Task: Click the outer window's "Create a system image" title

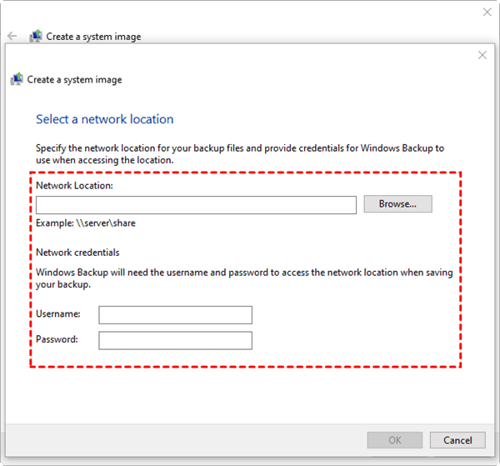Action: click(93, 37)
